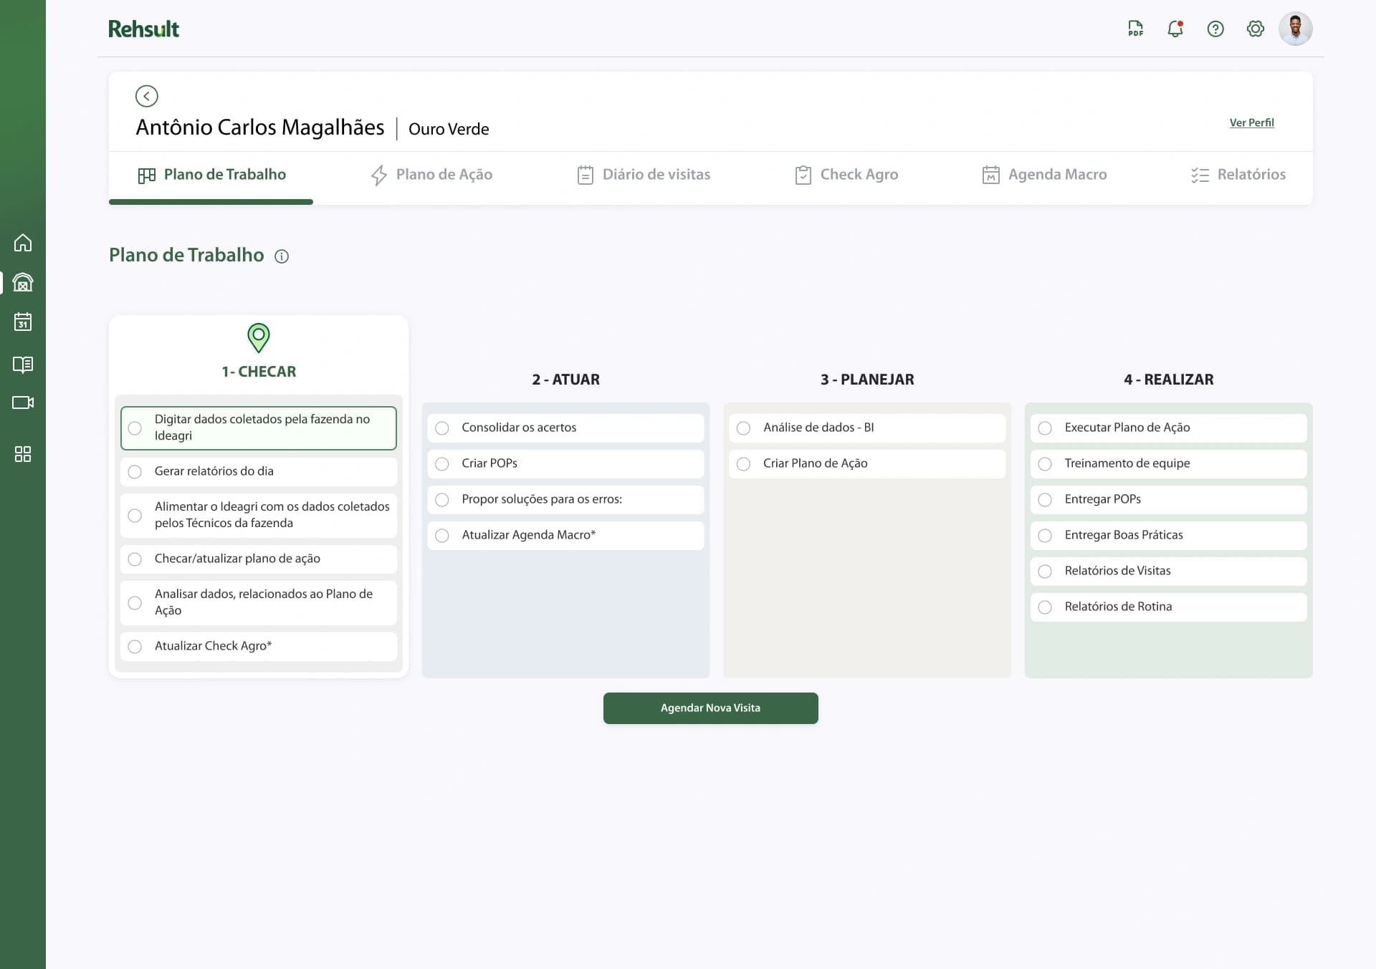Open the Agenda Macro tab
This screenshot has width=1376, height=969.
pyautogui.click(x=1044, y=175)
